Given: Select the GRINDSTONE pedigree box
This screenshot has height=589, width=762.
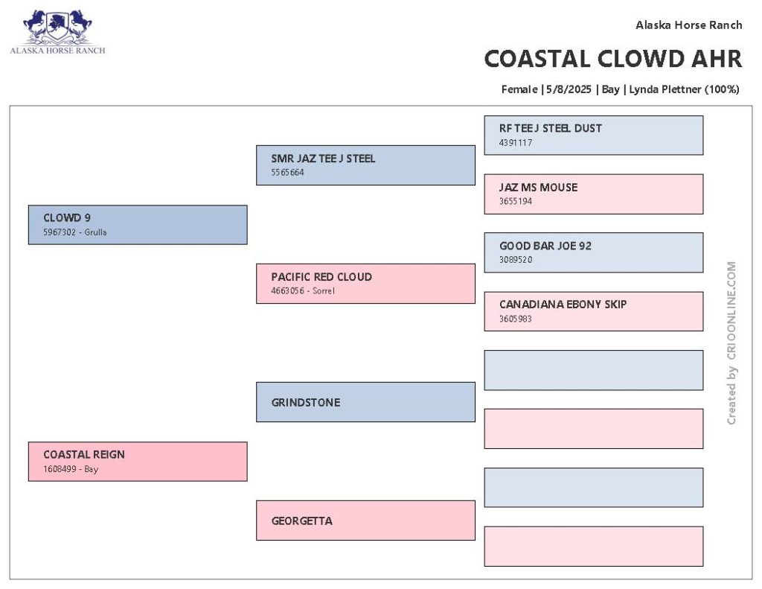Looking at the screenshot, I should 365,402.
